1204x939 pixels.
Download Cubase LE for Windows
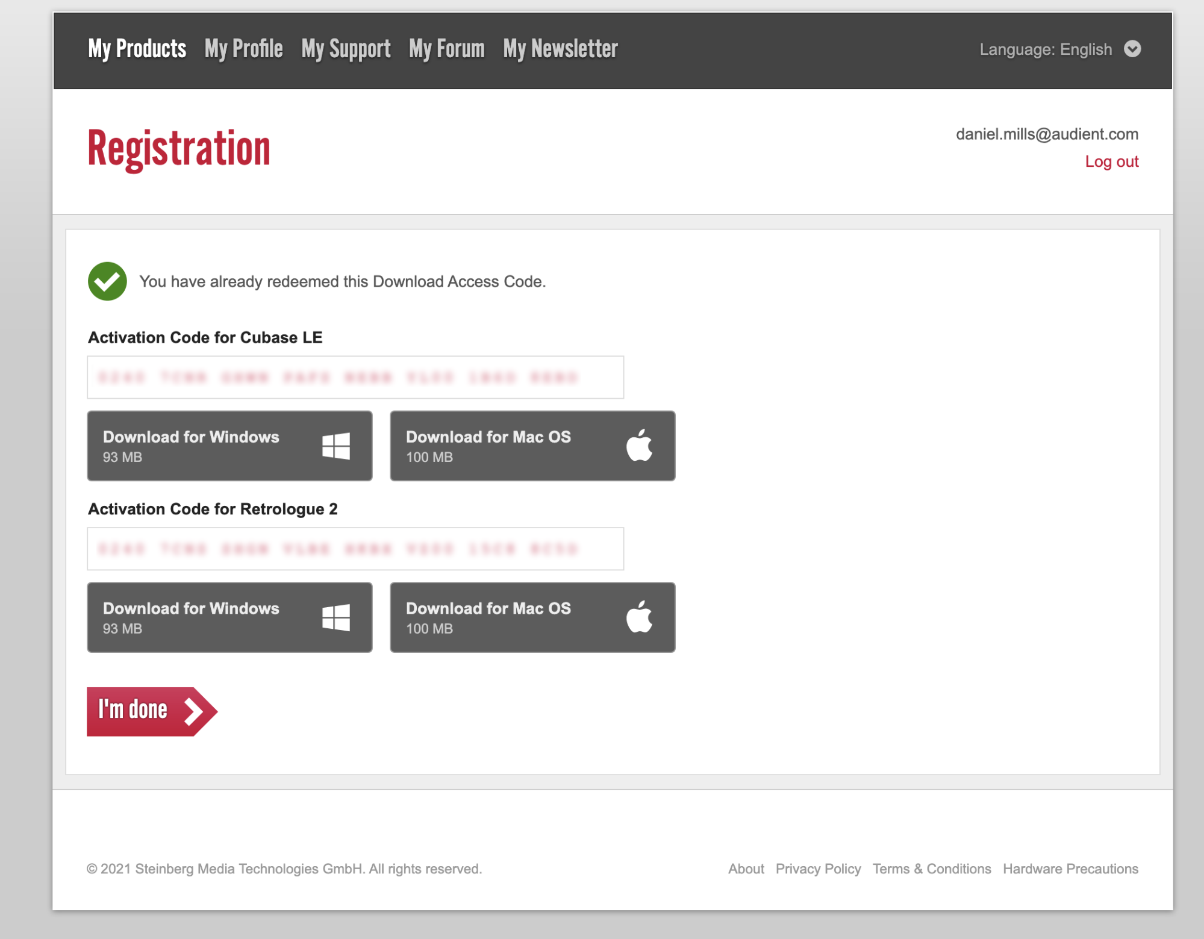[229, 446]
